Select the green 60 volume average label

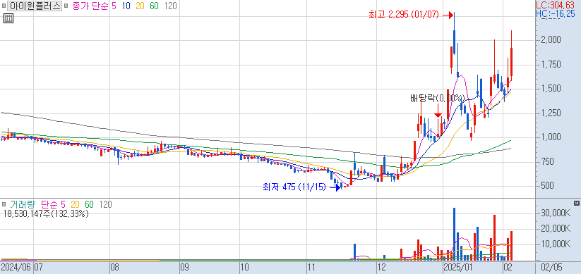point(89,204)
